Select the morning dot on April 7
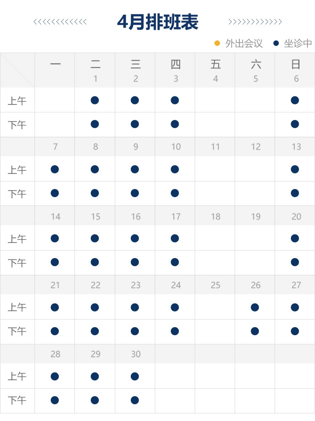 [x=55, y=169]
